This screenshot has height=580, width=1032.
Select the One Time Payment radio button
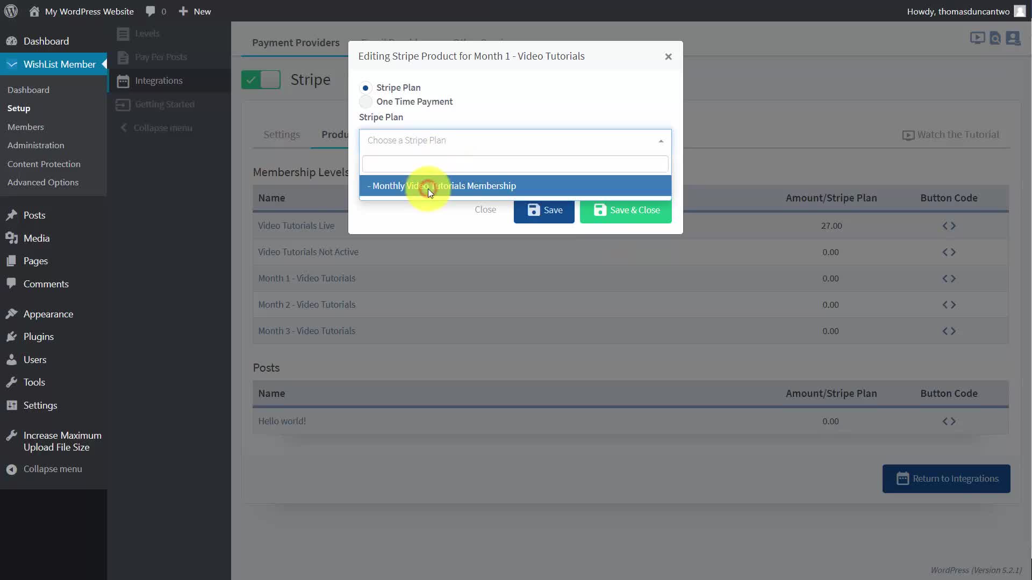365,102
